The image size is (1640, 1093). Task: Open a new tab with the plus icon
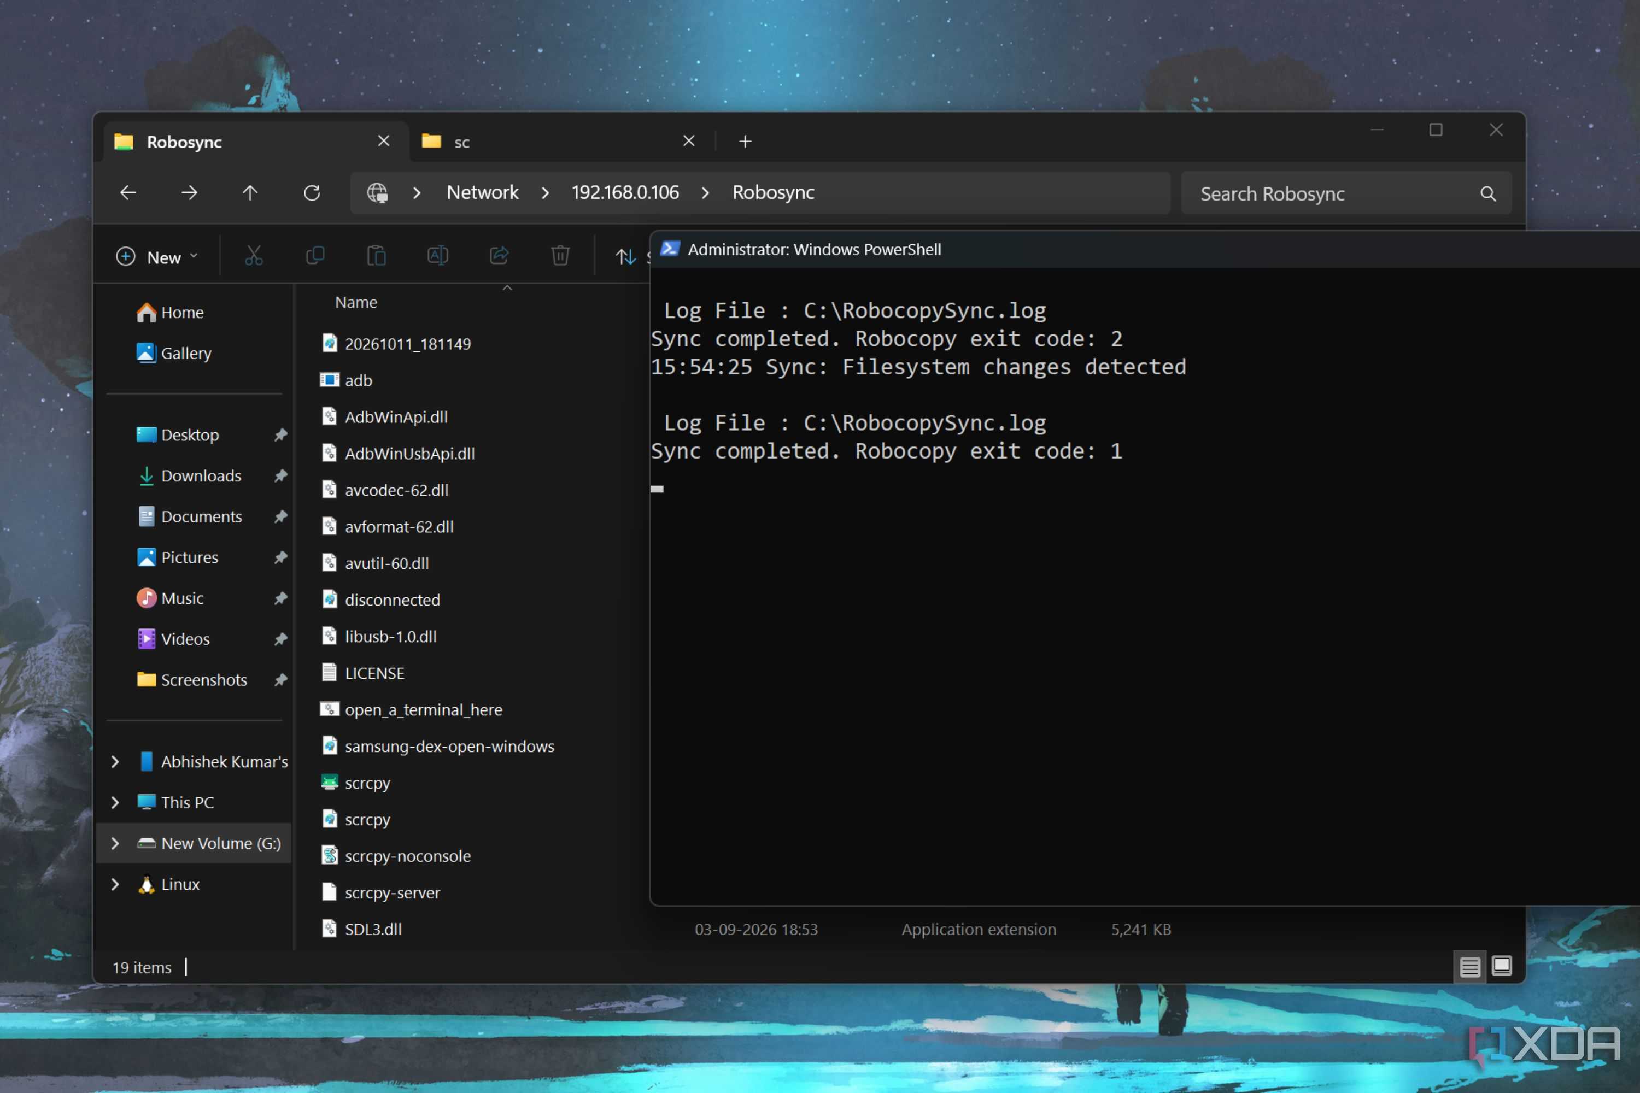(746, 142)
